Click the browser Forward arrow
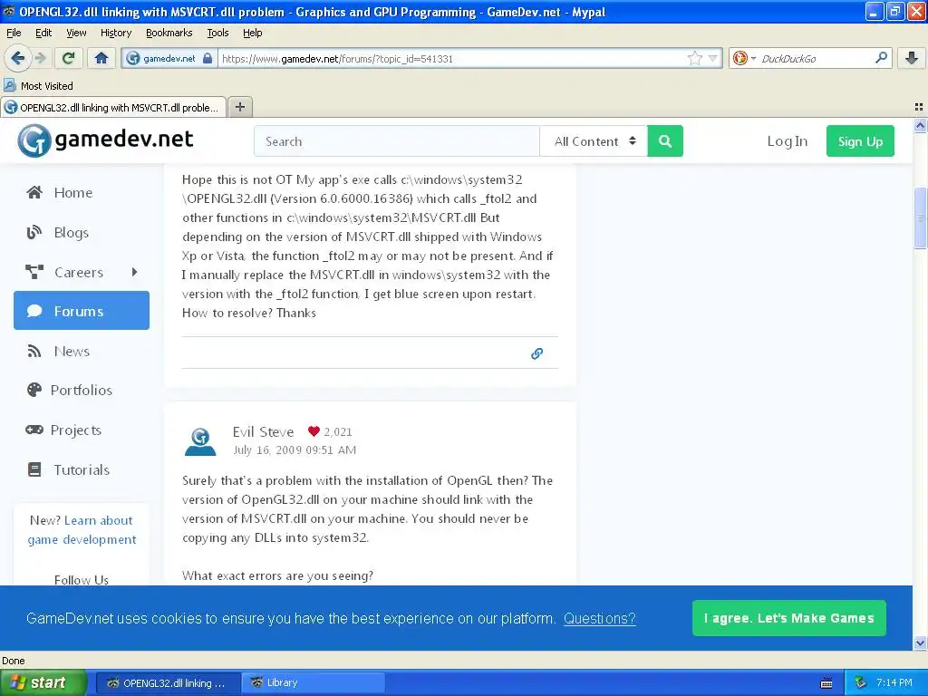This screenshot has width=928, height=696. (41, 58)
